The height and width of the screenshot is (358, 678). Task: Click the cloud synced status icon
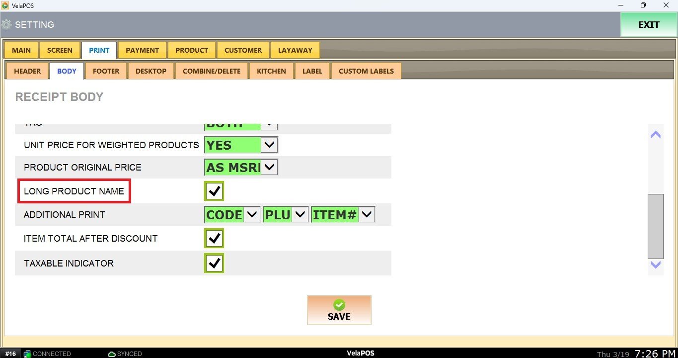pyautogui.click(x=112, y=354)
